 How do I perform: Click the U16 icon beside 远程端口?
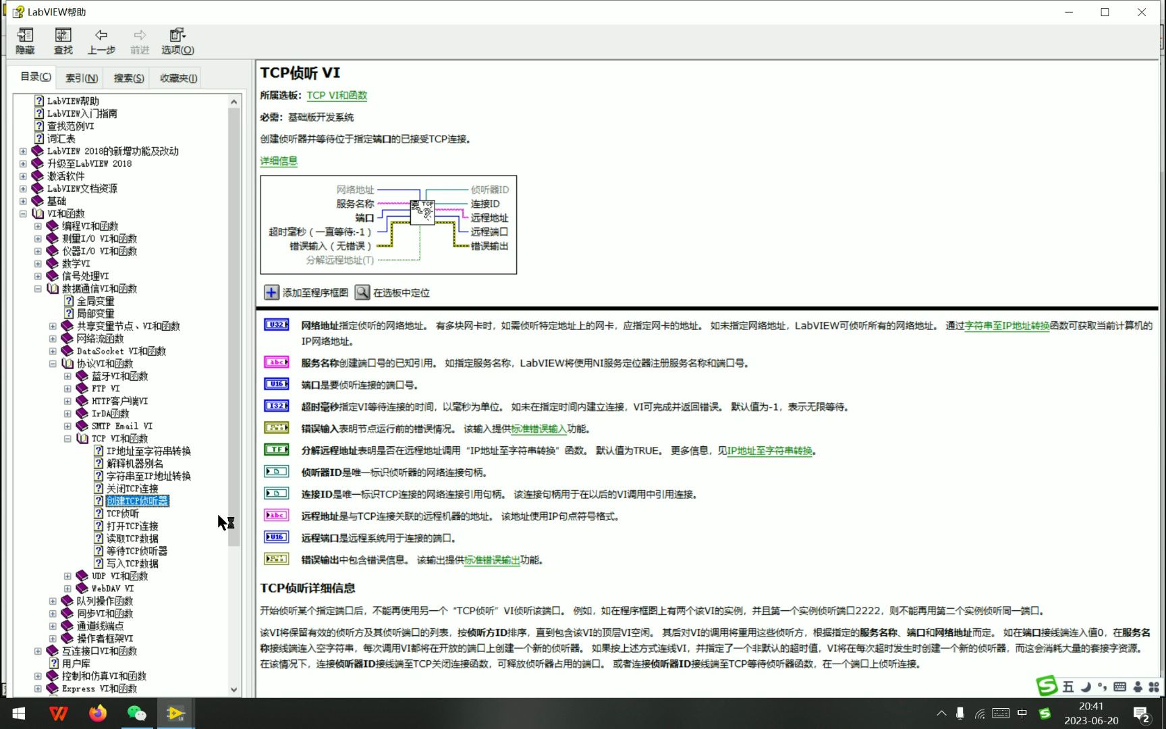pyautogui.click(x=276, y=537)
